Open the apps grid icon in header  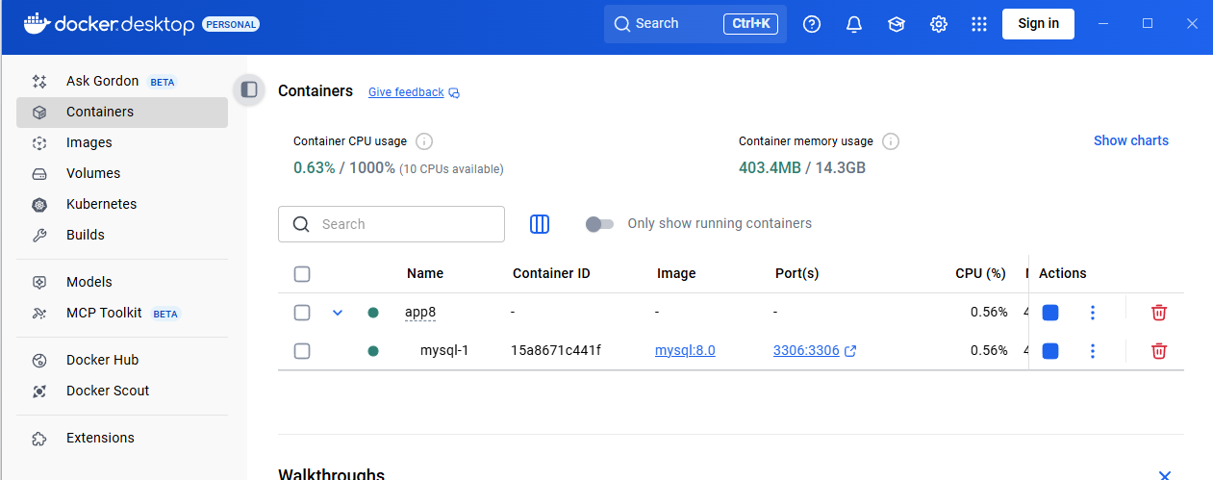coord(979,24)
